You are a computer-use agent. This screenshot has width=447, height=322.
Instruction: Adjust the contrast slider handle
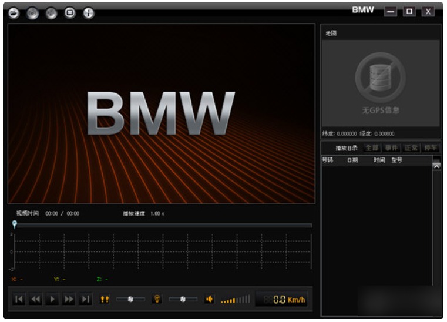(x=130, y=299)
